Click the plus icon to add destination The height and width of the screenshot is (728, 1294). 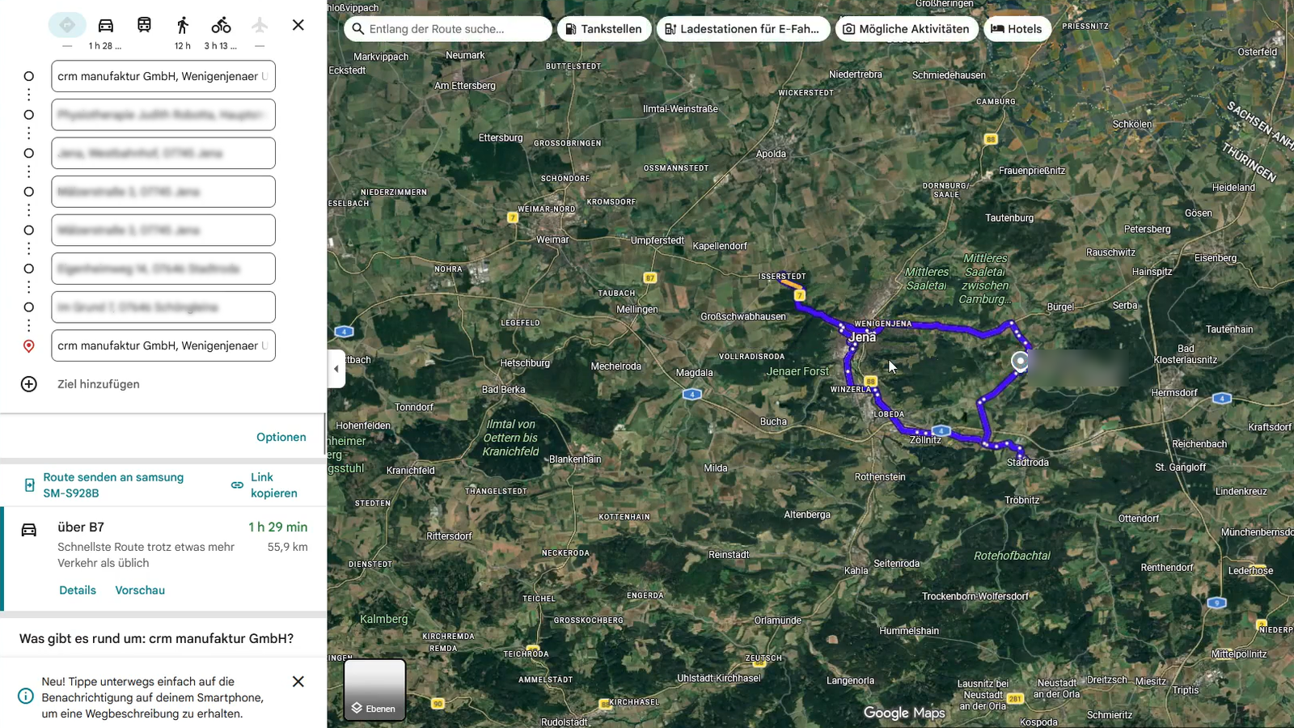(29, 384)
